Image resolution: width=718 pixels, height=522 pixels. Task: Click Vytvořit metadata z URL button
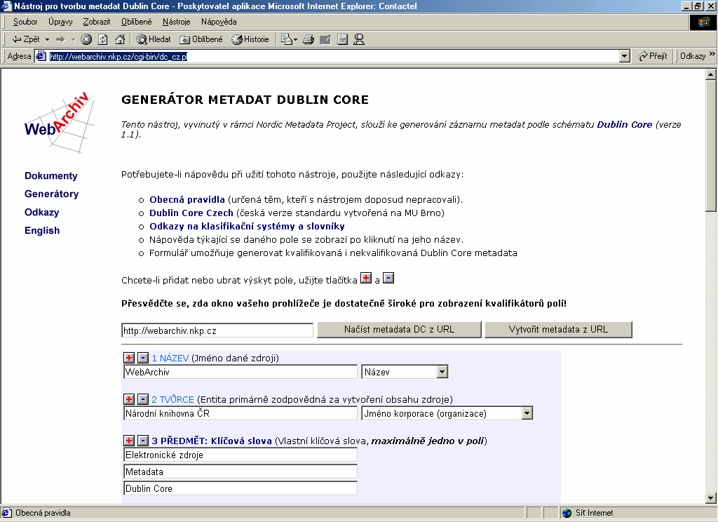point(558,330)
